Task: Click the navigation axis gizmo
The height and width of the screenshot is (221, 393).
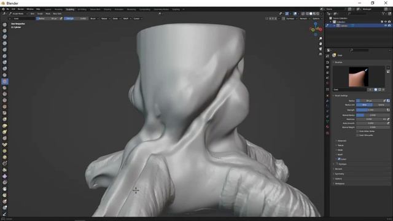Action: click(316, 29)
